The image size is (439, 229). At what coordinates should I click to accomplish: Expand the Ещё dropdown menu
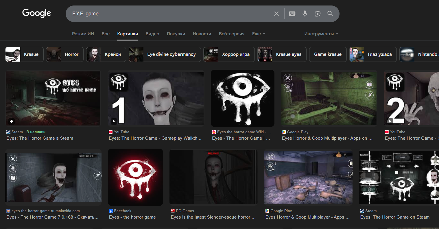click(x=259, y=34)
